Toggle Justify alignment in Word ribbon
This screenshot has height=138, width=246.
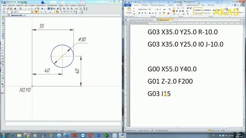183,11
